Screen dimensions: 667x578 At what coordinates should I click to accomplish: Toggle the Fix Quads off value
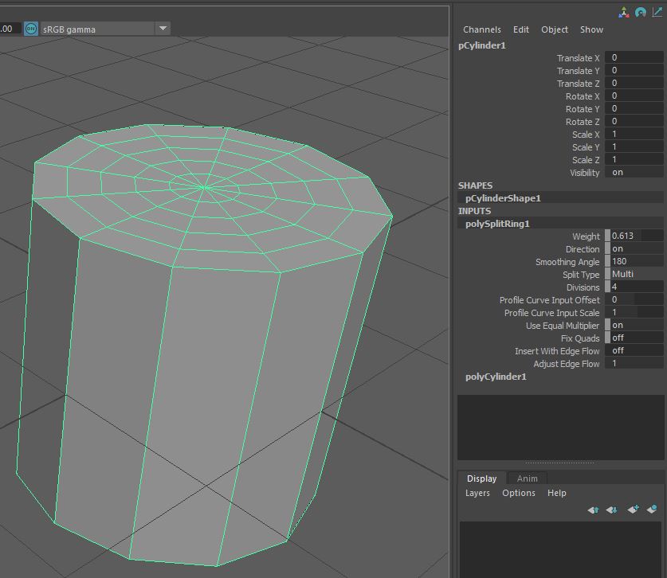[634, 338]
